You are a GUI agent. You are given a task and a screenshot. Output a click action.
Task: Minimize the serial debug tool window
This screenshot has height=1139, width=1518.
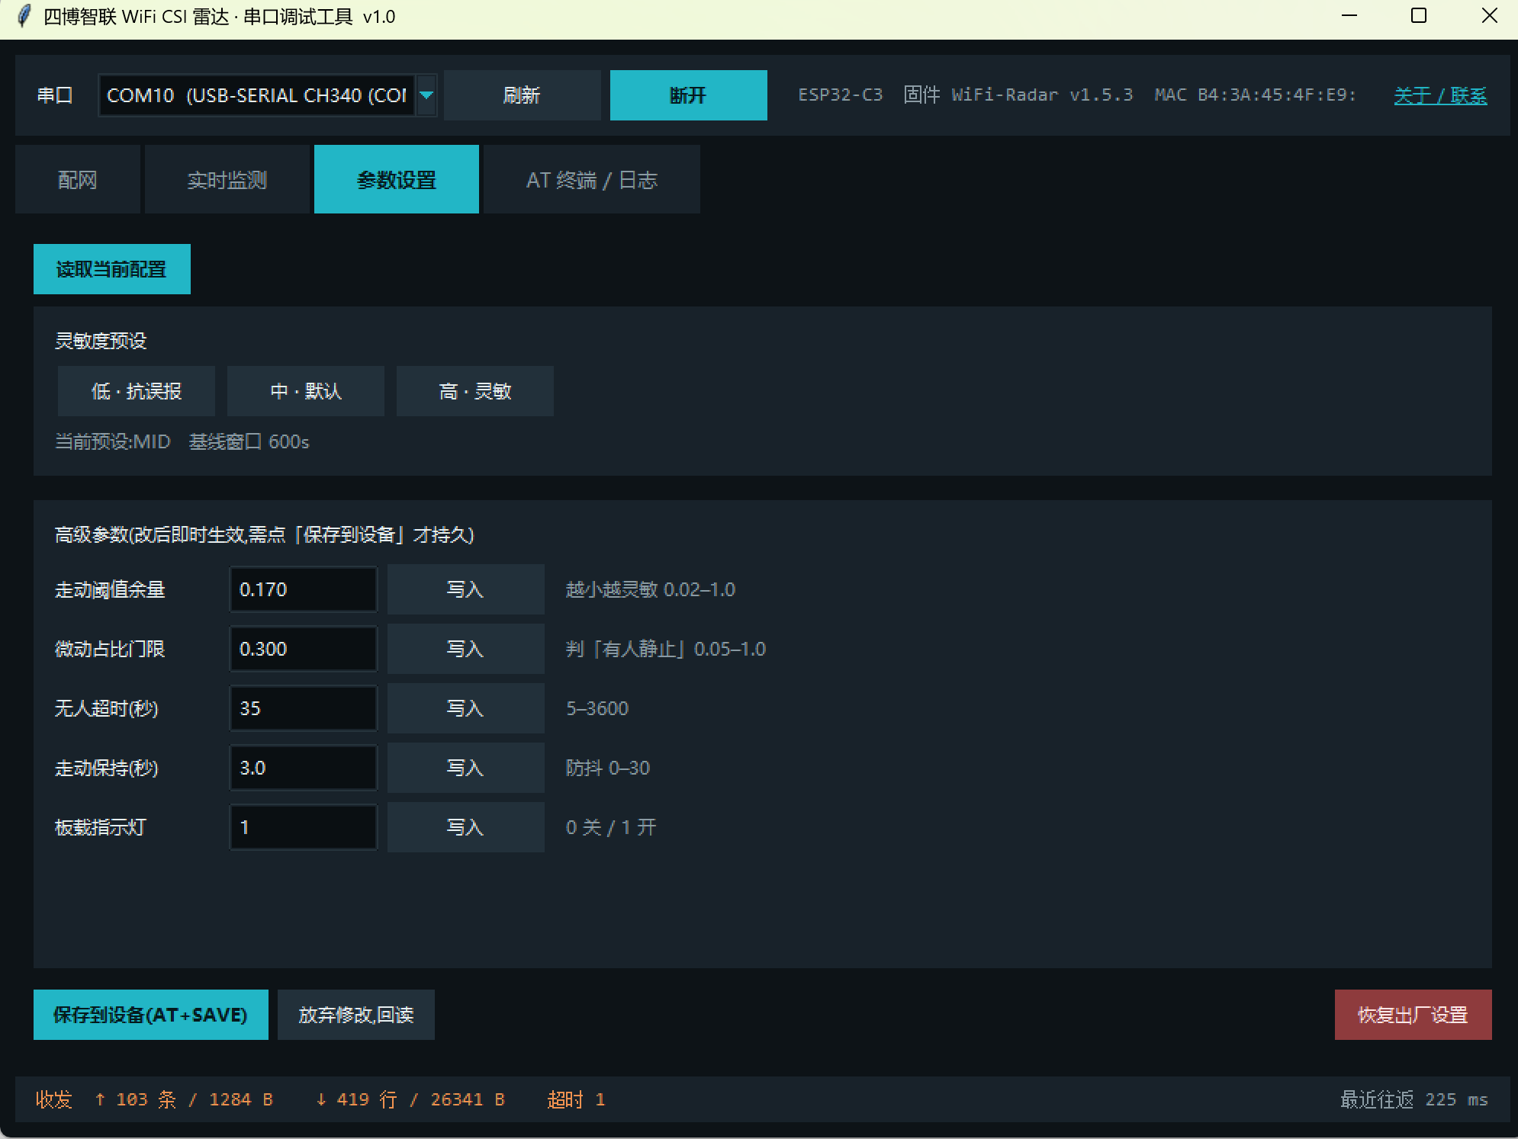coord(1349,16)
